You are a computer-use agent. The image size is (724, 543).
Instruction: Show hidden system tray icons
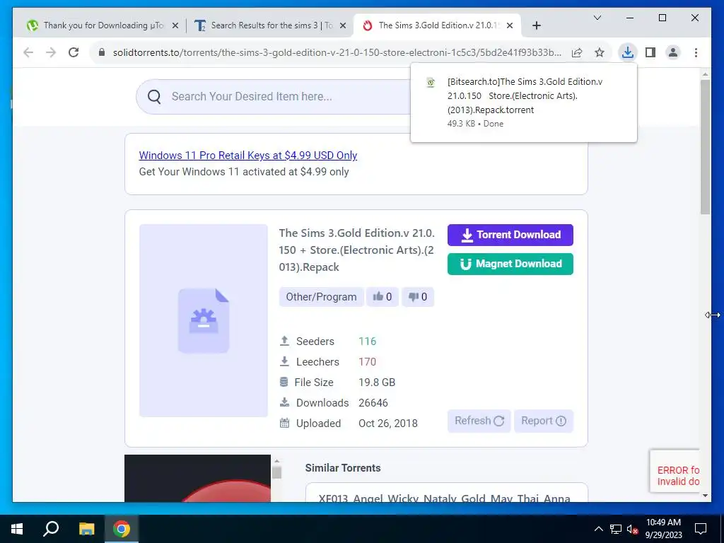pyautogui.click(x=598, y=529)
